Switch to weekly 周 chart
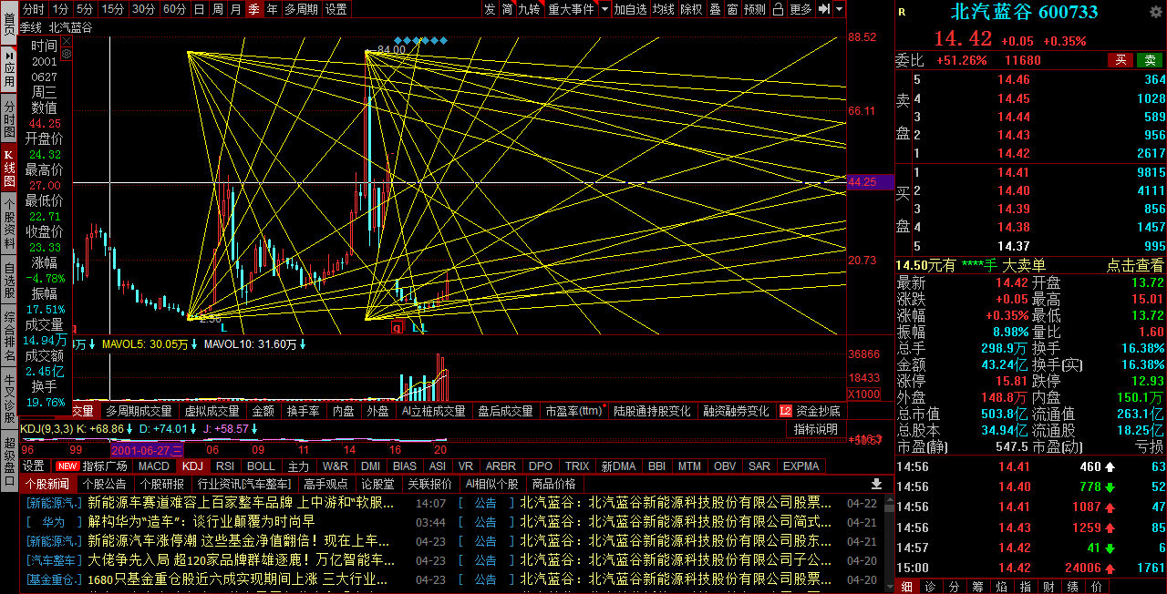The height and width of the screenshot is (594, 1167). 217,9
